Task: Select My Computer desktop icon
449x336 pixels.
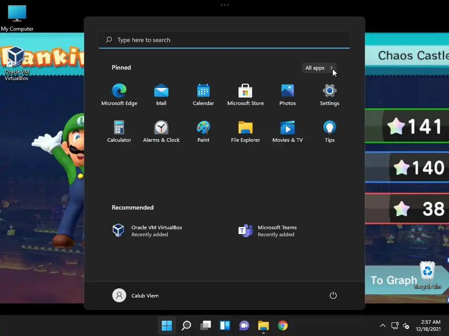Action: coord(17,18)
